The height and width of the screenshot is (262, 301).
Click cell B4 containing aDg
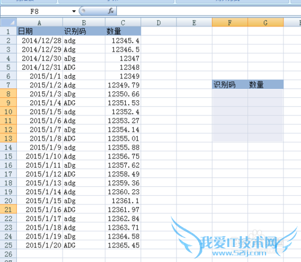pyautogui.click(x=84, y=58)
